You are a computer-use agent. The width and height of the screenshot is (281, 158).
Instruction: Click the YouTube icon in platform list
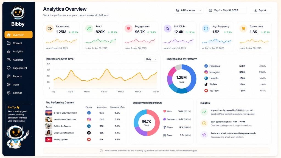(206, 91)
